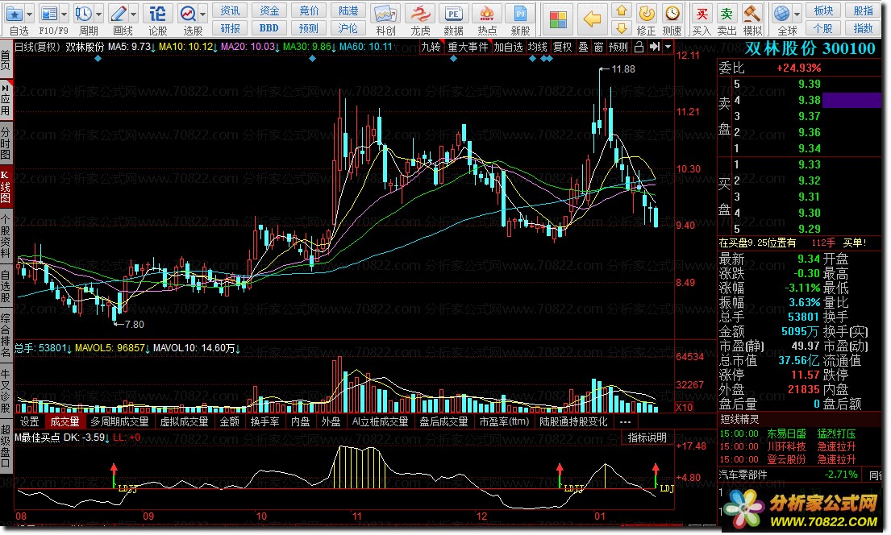Viewport: 891px width, 535px height.
Task: Toggle 重大事件 major events display
Action: 468,48
